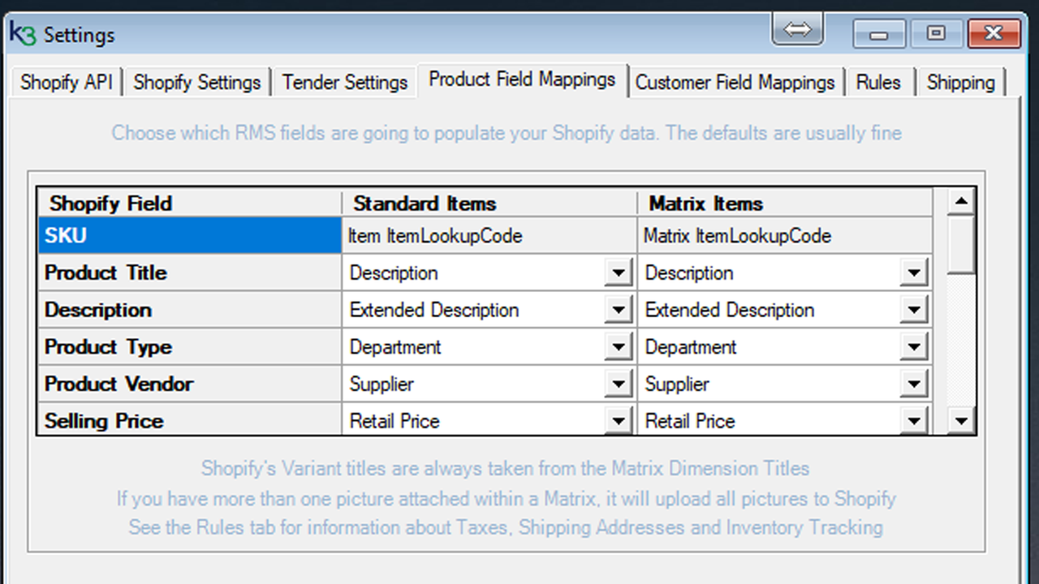This screenshot has width=1039, height=584.
Task: Expand Selling Price dropdown for Standard Items
Action: pos(619,421)
